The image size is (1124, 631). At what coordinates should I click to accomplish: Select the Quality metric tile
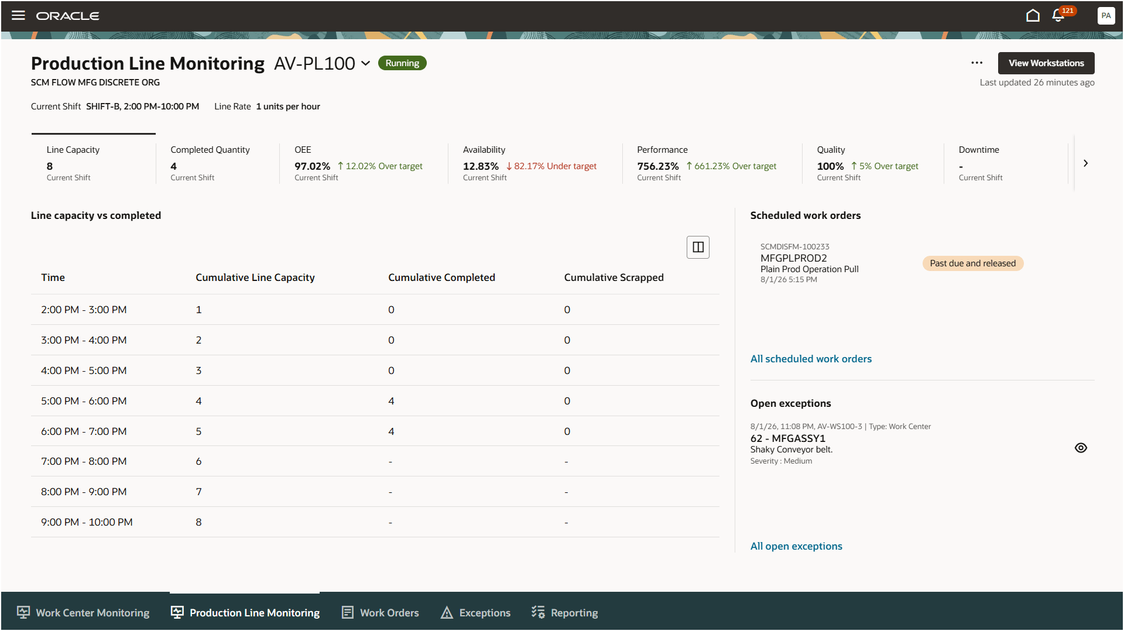coord(873,163)
